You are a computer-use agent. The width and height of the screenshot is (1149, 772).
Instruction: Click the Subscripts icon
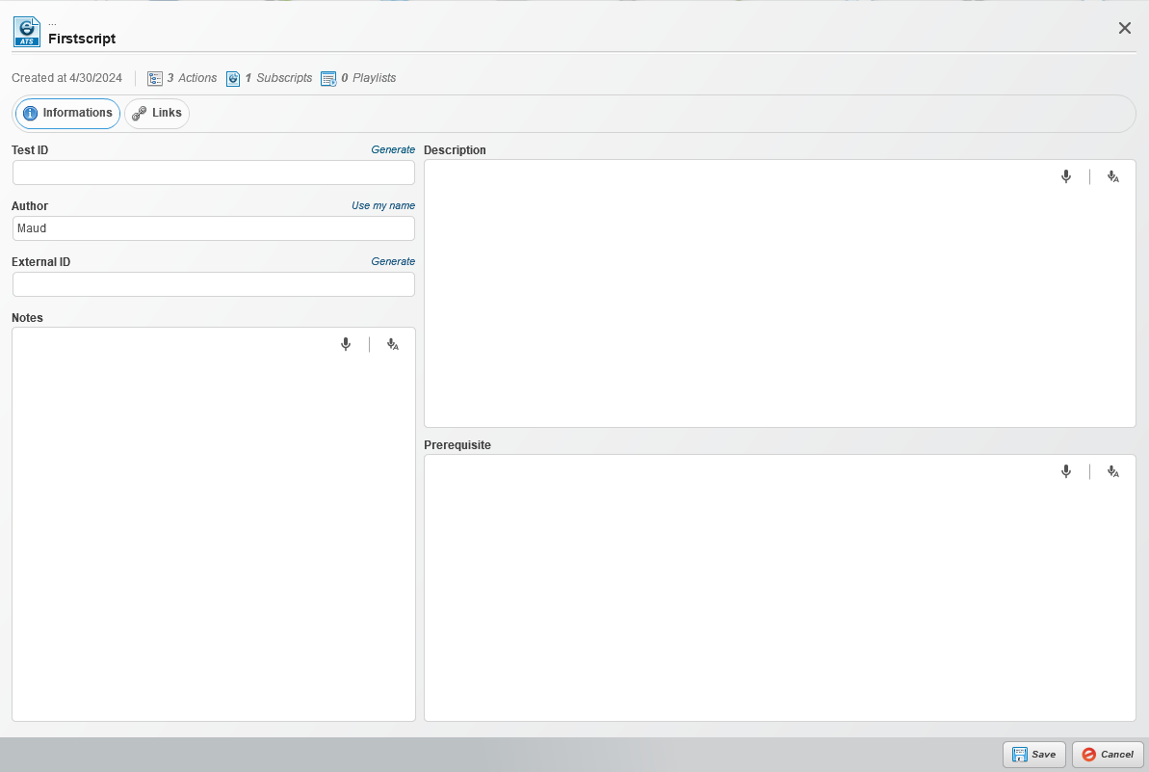point(233,78)
